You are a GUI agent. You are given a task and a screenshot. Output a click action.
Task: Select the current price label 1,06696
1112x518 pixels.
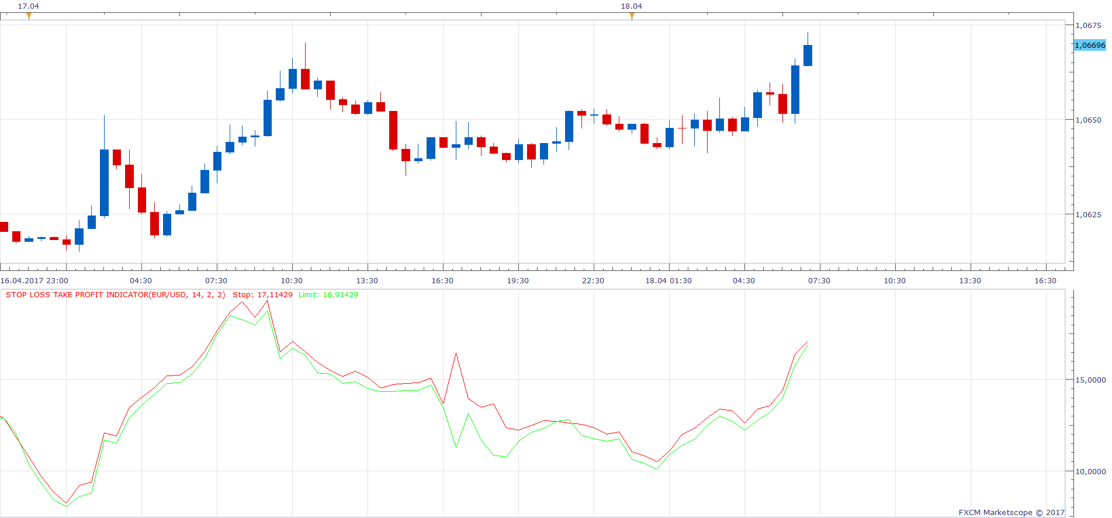[x=1090, y=45]
